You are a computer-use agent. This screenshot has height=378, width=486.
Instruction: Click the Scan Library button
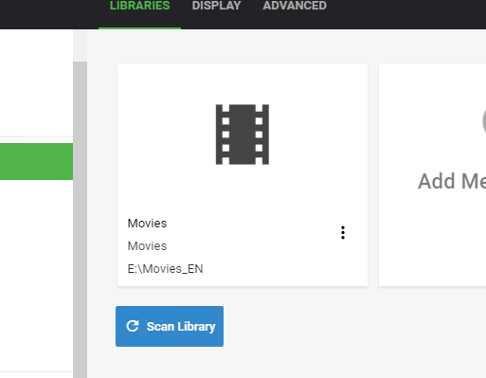(x=170, y=326)
